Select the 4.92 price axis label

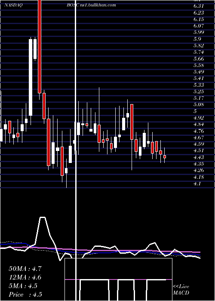[199, 118]
